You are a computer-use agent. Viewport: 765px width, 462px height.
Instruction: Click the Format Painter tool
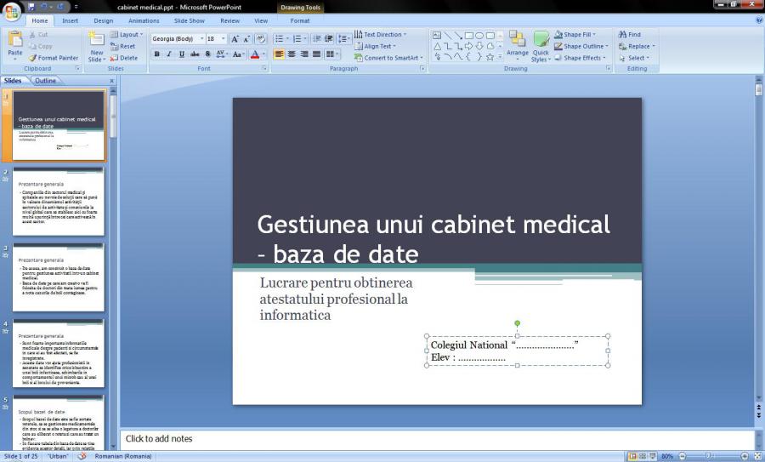point(55,58)
